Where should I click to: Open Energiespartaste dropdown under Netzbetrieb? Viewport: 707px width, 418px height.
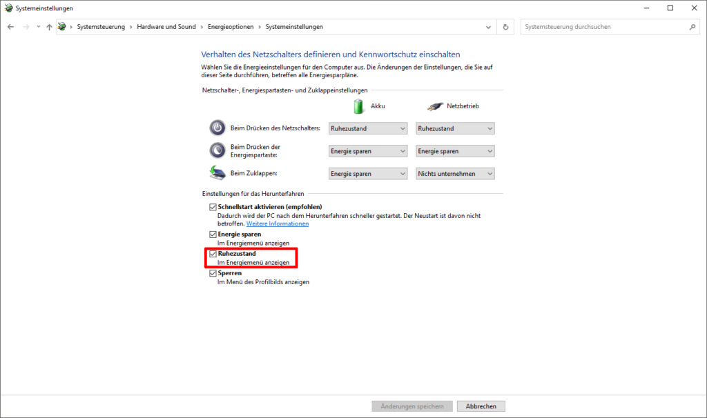click(x=455, y=151)
